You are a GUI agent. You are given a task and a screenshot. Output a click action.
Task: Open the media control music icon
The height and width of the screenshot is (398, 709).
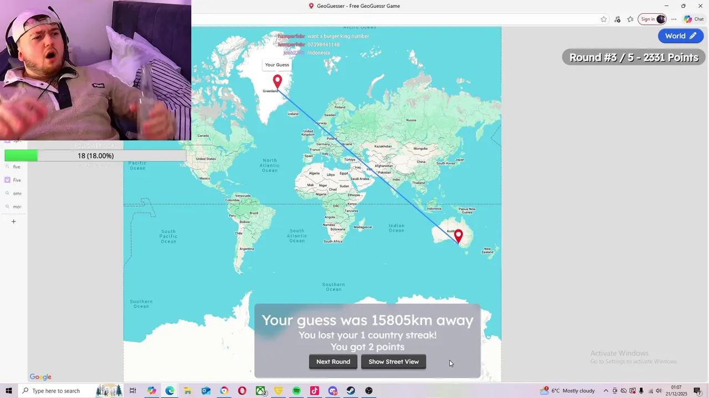point(618,19)
